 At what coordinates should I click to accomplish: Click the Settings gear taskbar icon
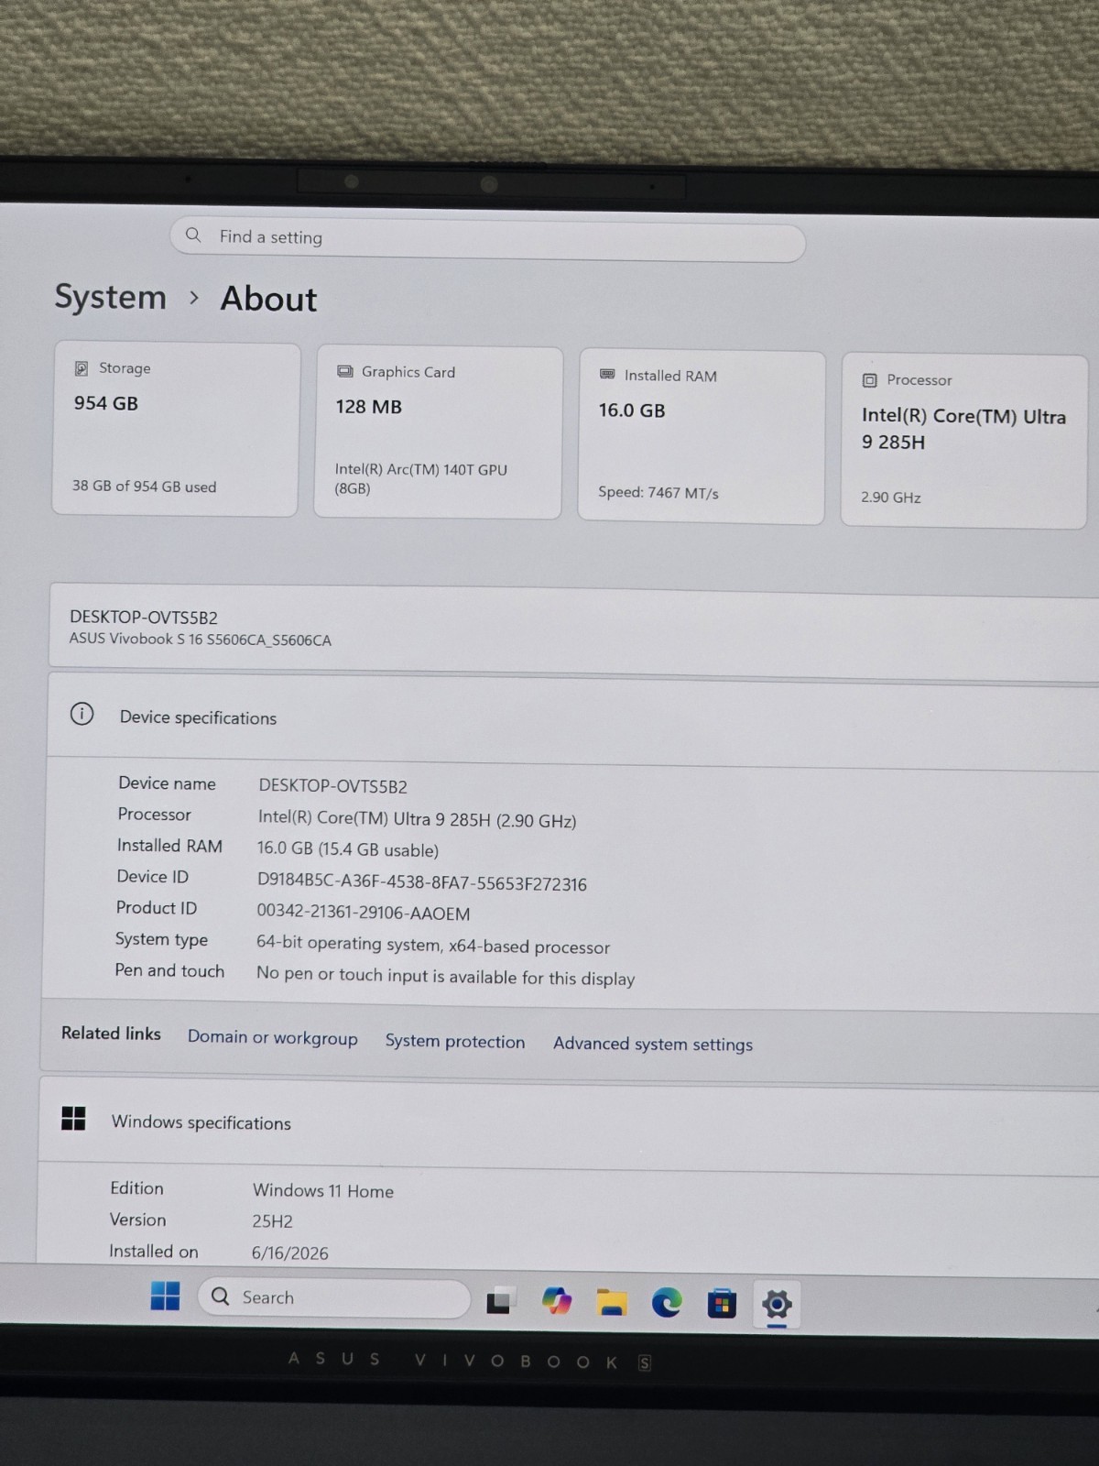click(777, 1305)
